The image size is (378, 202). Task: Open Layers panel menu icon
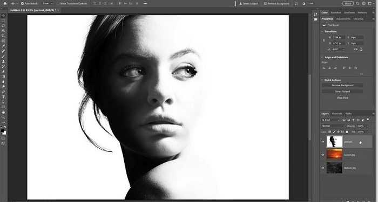[374, 114]
